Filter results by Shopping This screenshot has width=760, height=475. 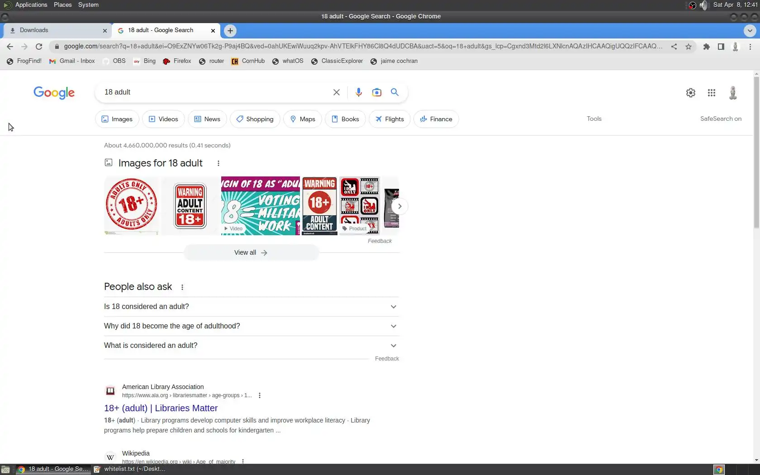pyautogui.click(x=255, y=119)
